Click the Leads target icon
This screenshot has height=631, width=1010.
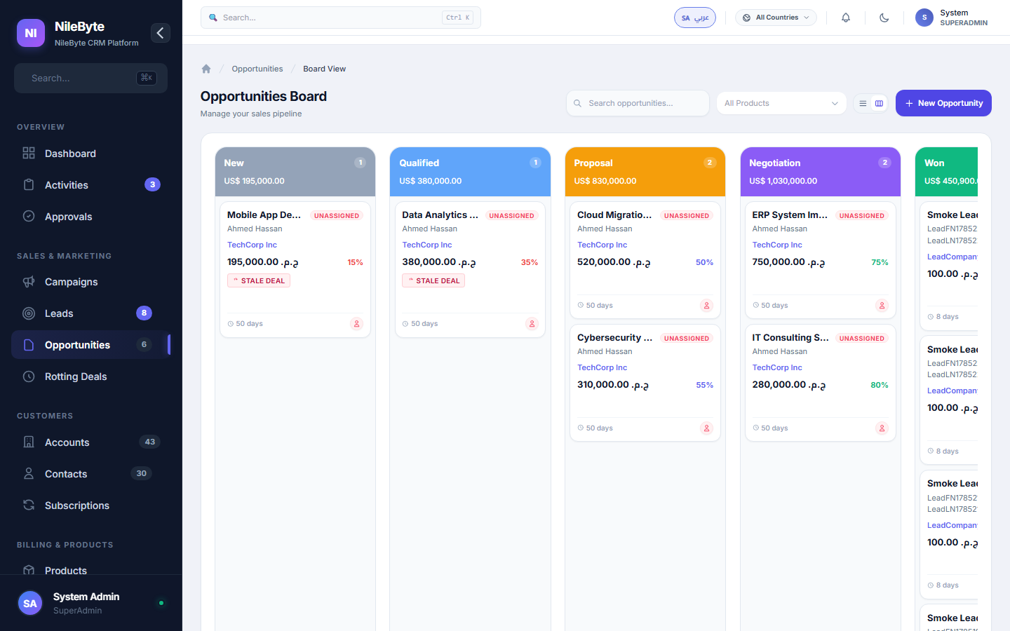click(x=29, y=313)
